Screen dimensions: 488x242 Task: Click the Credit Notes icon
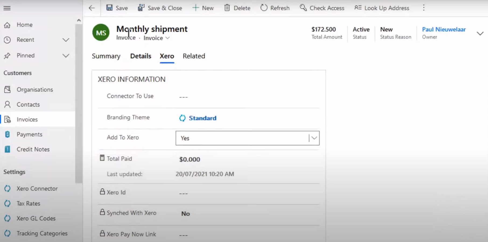(x=7, y=149)
